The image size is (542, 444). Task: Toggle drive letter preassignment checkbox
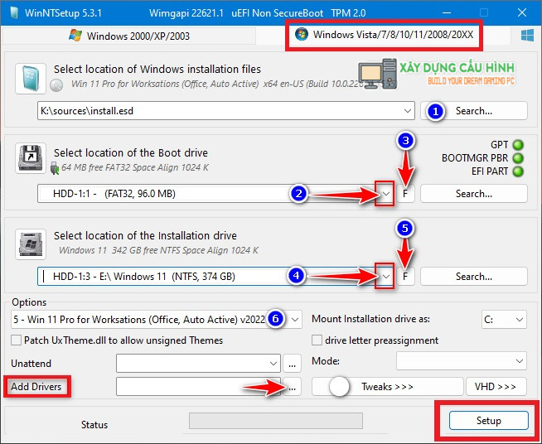point(317,340)
